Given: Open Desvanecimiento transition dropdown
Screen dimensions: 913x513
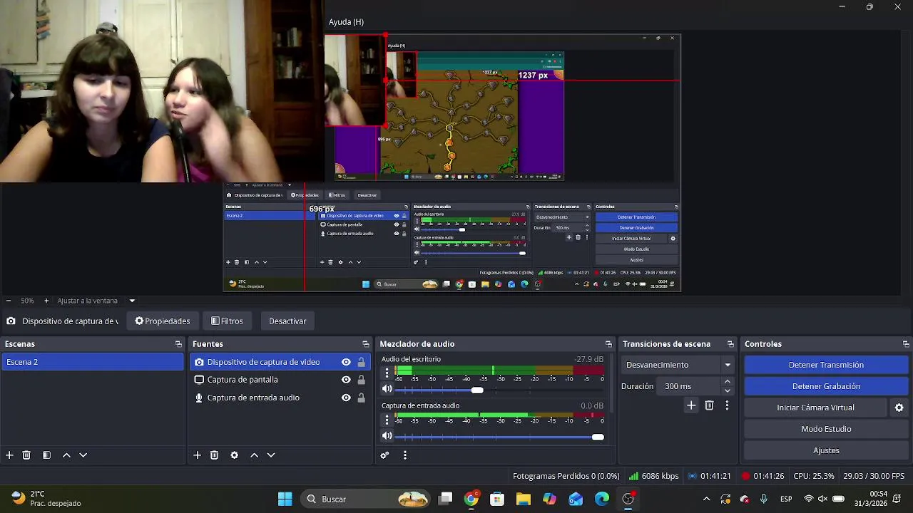Looking at the screenshot, I should tap(679, 365).
